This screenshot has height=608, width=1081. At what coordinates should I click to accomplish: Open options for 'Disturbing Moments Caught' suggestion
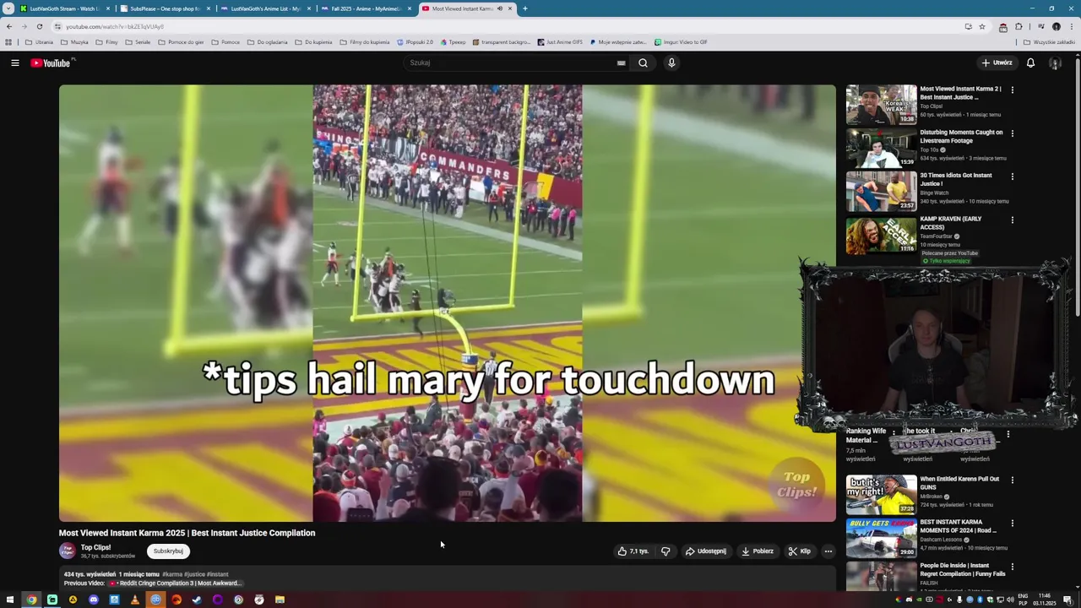tap(1012, 133)
